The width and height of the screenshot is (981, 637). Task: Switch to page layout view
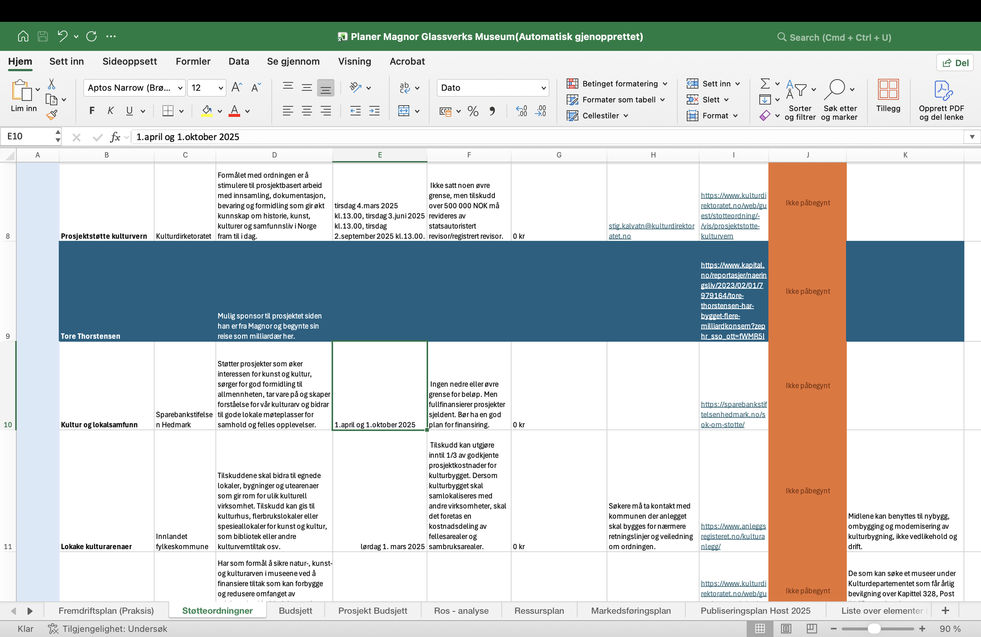pyautogui.click(x=786, y=628)
